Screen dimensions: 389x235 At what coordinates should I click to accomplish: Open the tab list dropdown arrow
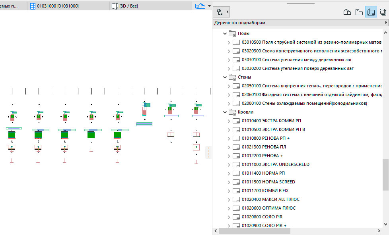coord(209,6)
